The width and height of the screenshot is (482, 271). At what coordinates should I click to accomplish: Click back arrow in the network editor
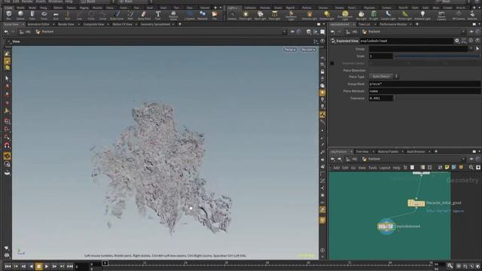(333, 159)
